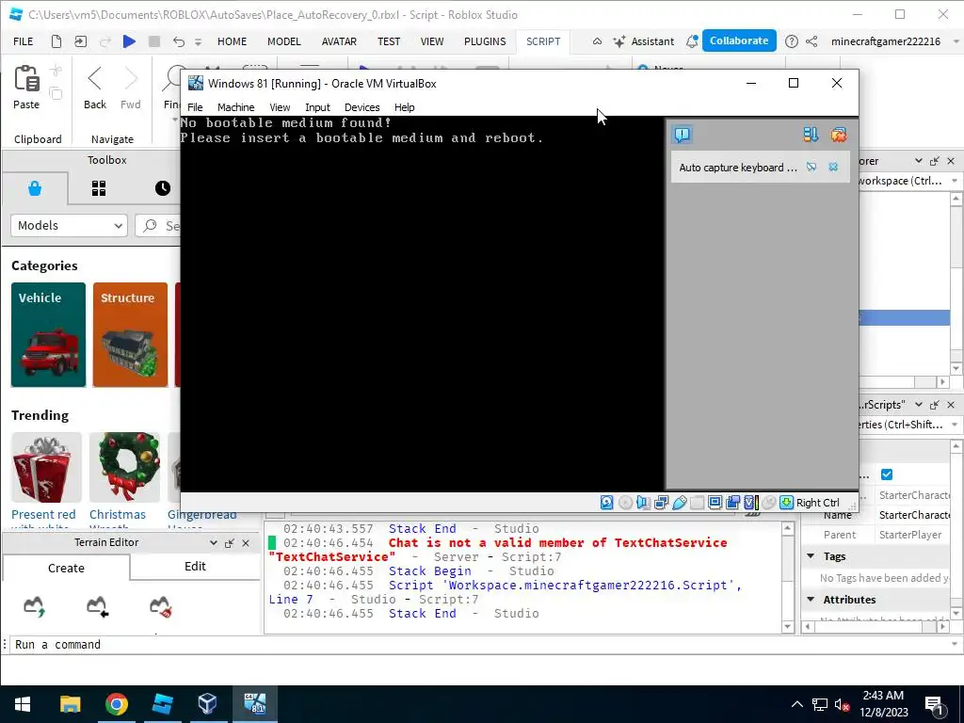Click the details icon of Auto capture keyboard notification
The width and height of the screenshot is (964, 723).
811,168
